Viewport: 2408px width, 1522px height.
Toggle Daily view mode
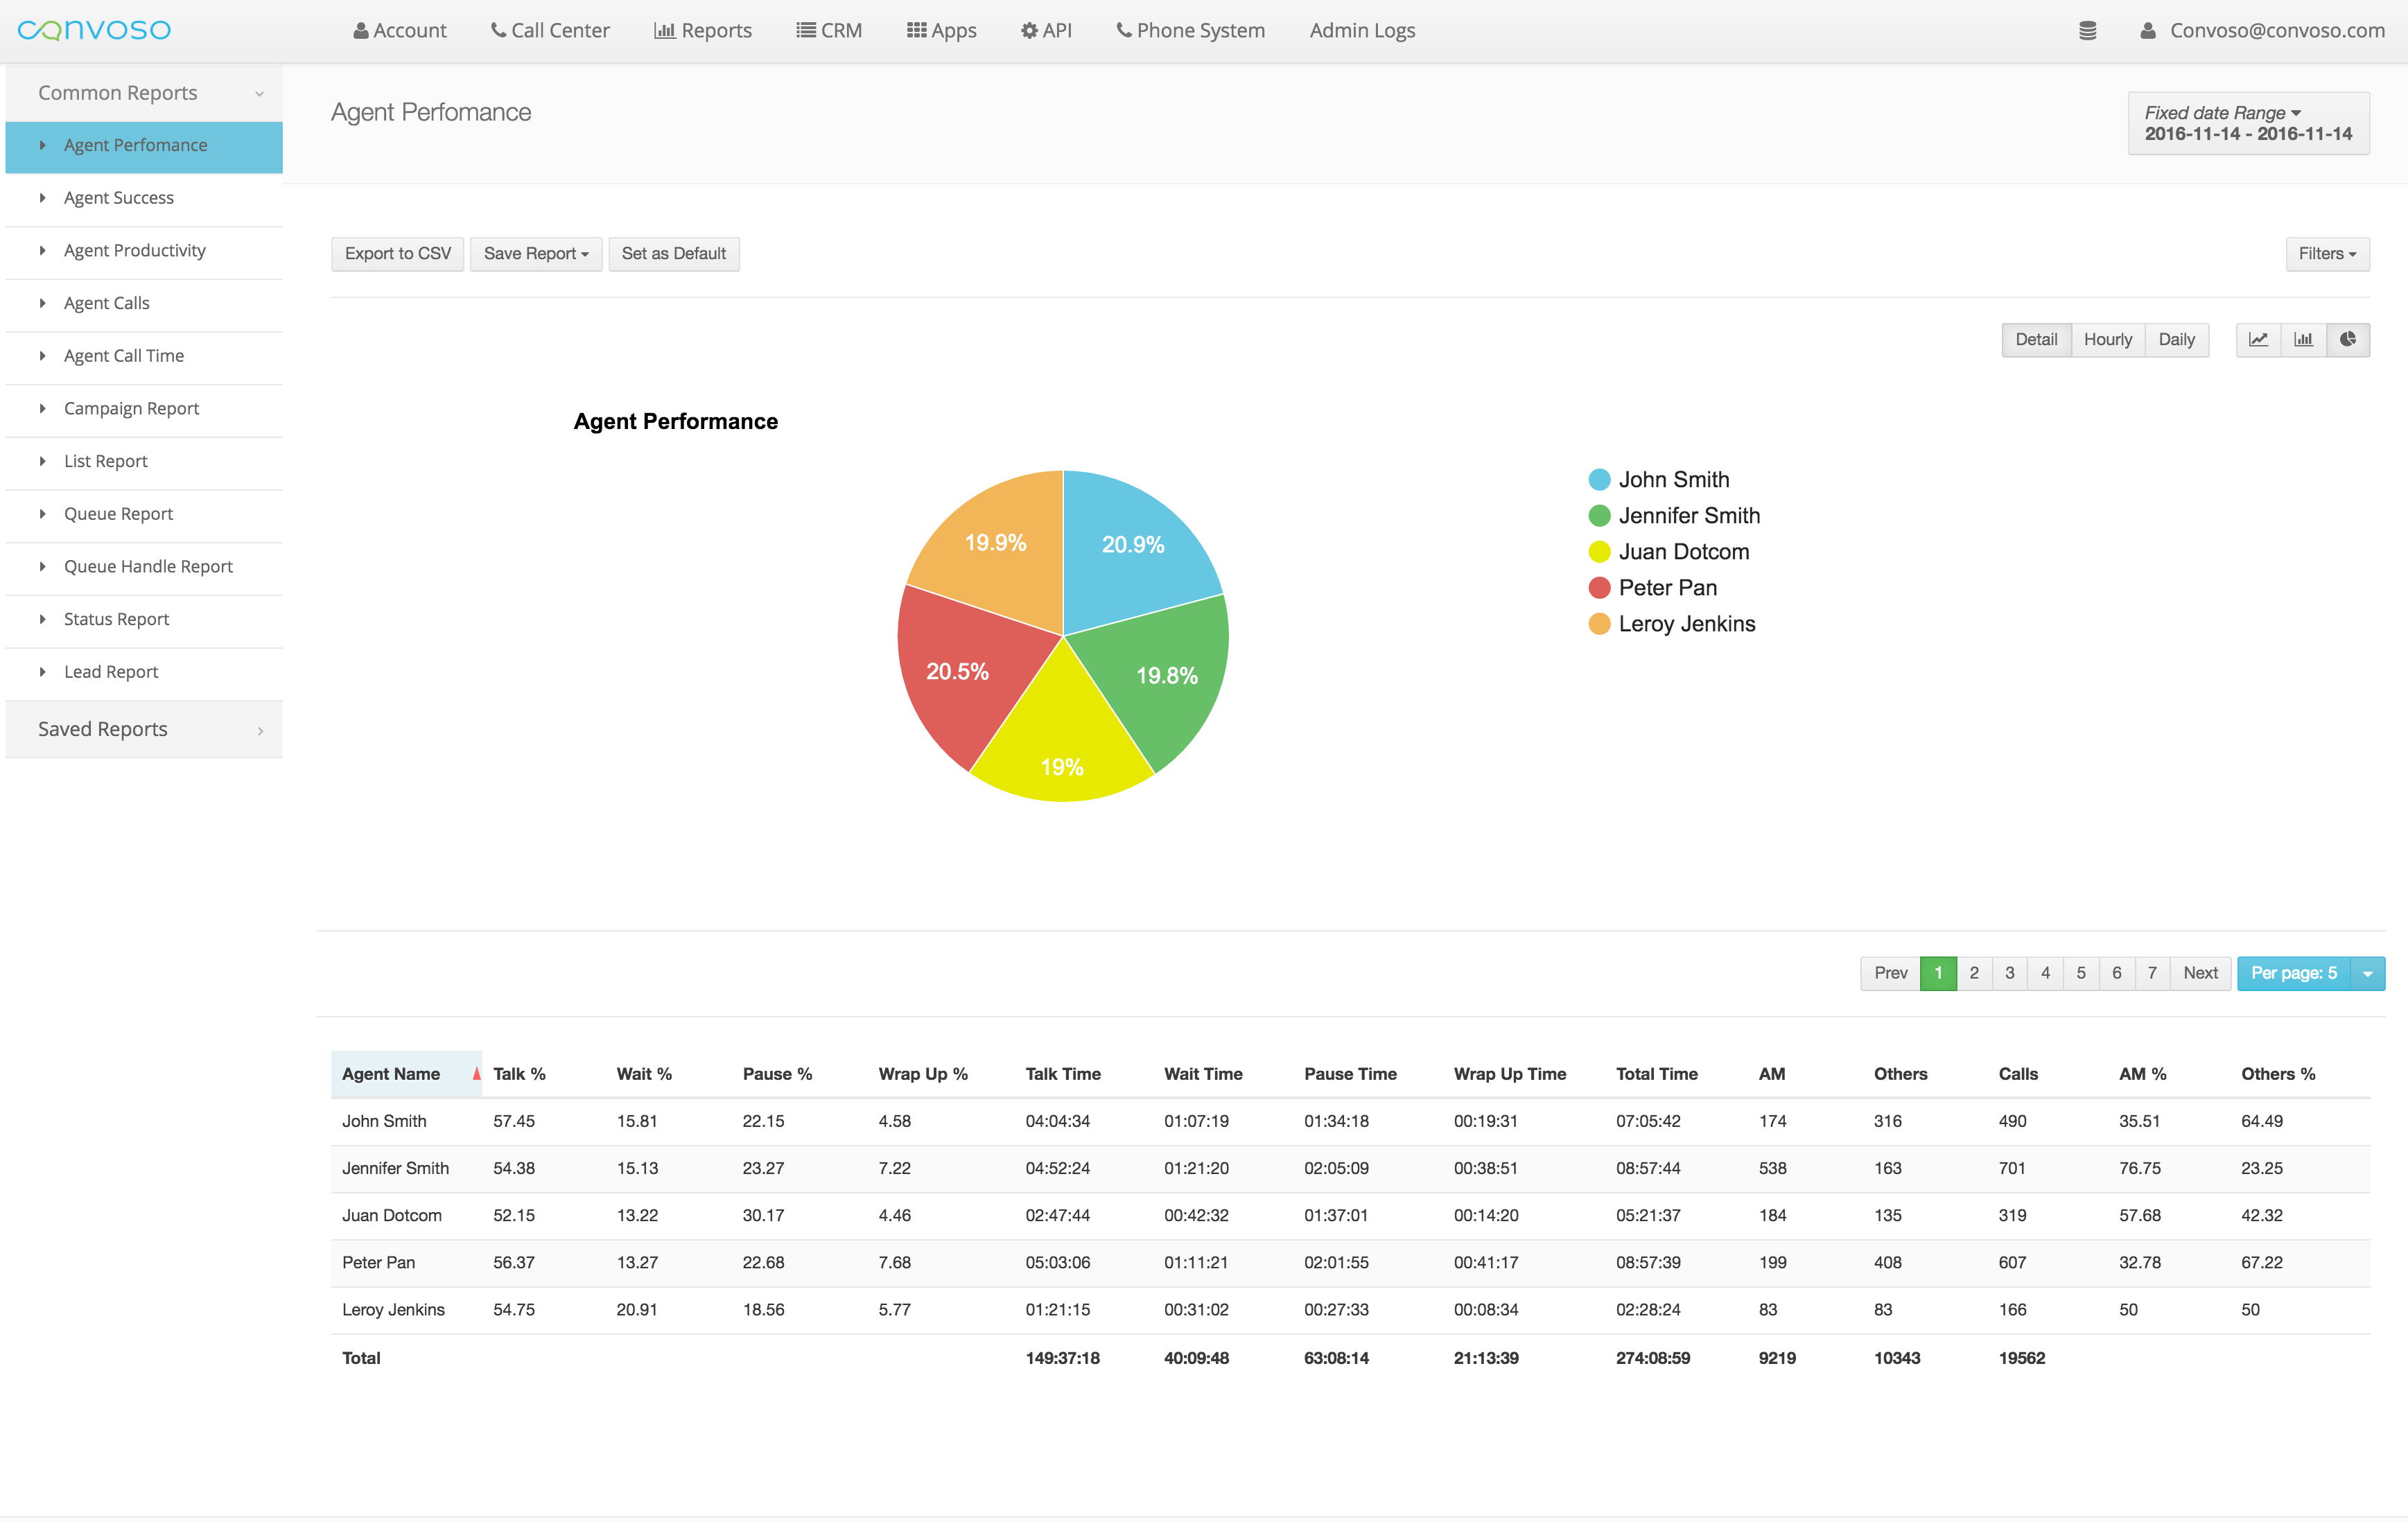pos(2176,340)
